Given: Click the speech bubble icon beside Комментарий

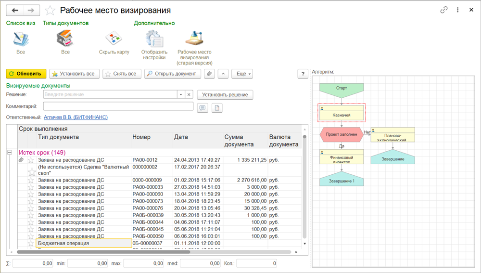Looking at the screenshot, I should click(203, 108).
